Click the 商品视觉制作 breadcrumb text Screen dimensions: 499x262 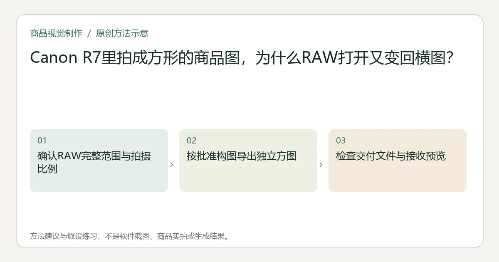(x=56, y=33)
